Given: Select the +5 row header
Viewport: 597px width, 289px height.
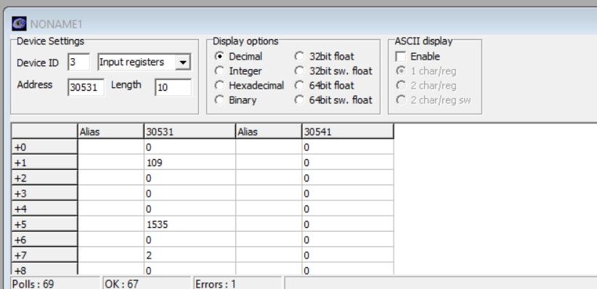Looking at the screenshot, I should point(44,224).
